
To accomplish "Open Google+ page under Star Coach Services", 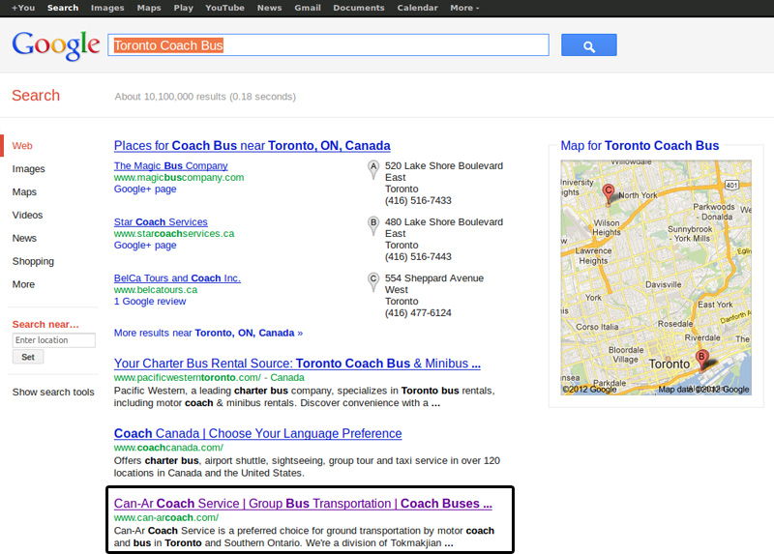I will (145, 246).
